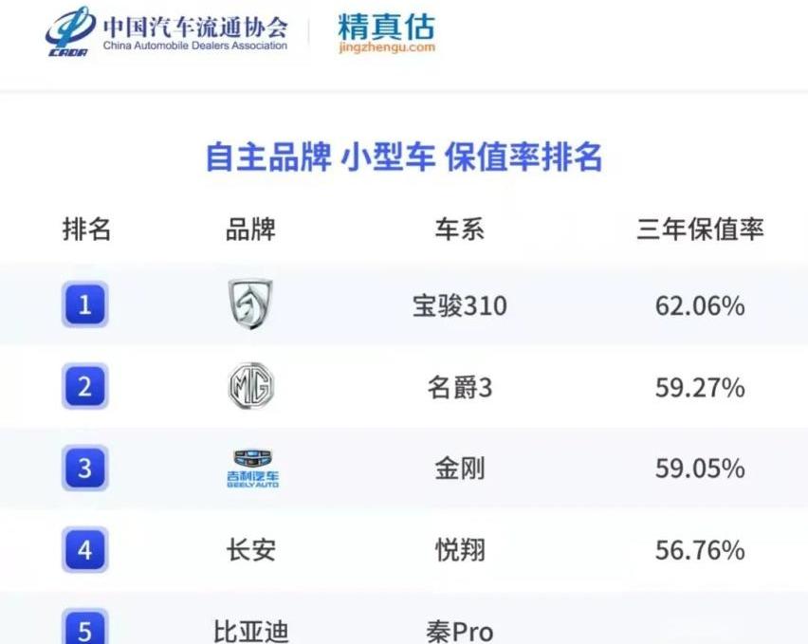Click the 三年保值率 column header
Screen dimensions: 808x644
pos(700,229)
